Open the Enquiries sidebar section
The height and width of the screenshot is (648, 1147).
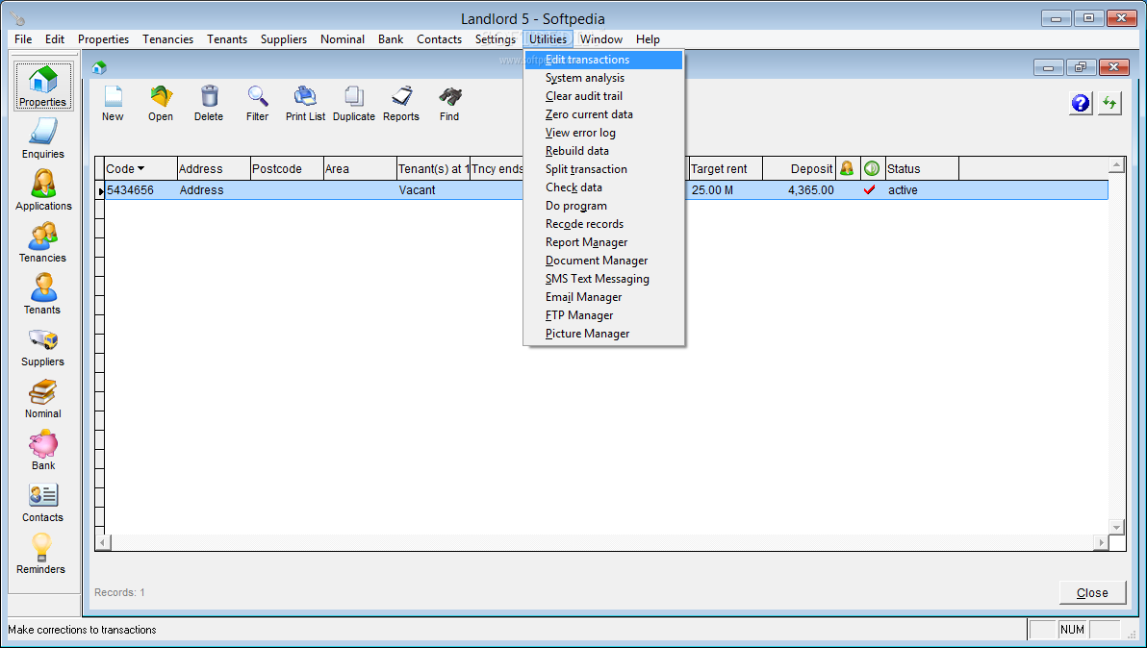(43, 138)
